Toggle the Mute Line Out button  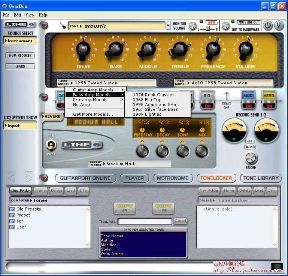click(249, 22)
